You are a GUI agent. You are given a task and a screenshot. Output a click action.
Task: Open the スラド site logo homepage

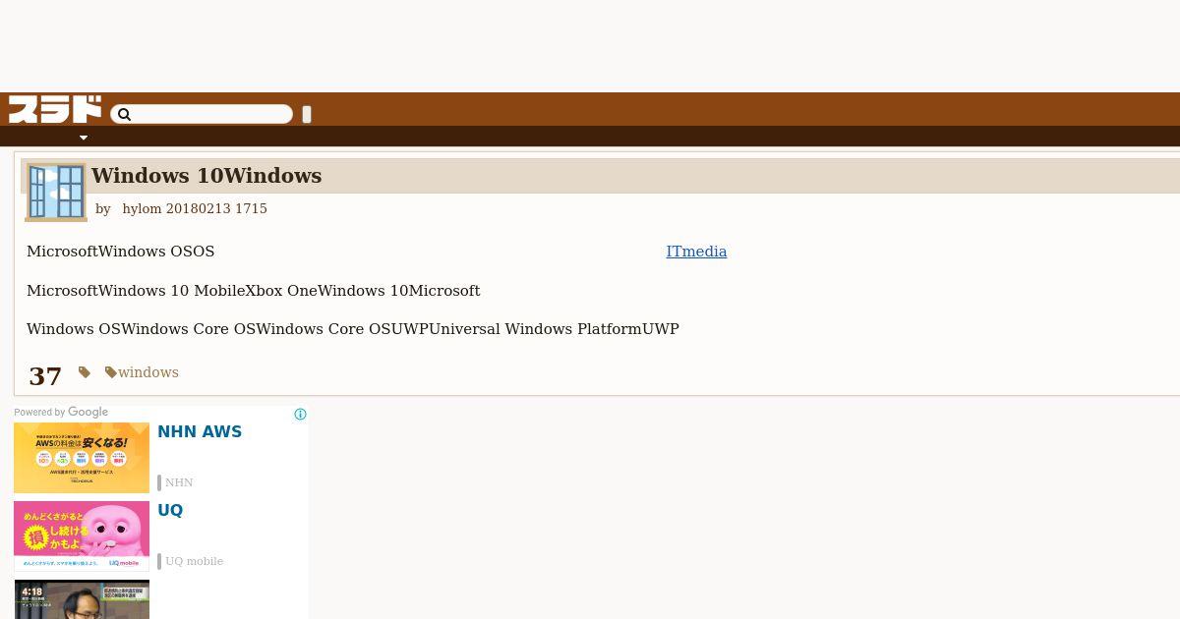[x=55, y=109]
